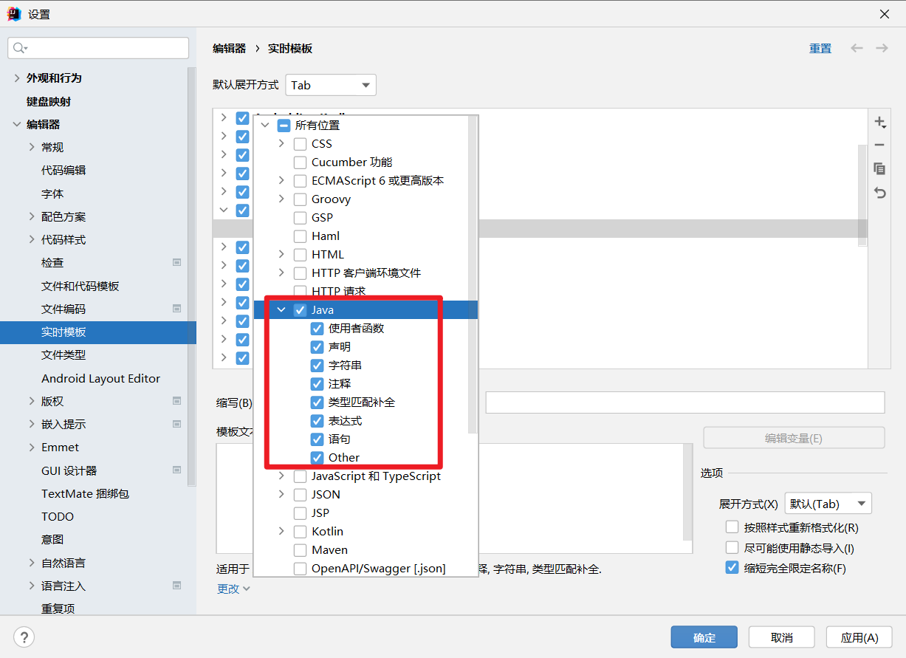Click the search magnifier icon in settings
The width and height of the screenshot is (906, 658).
tap(19, 48)
